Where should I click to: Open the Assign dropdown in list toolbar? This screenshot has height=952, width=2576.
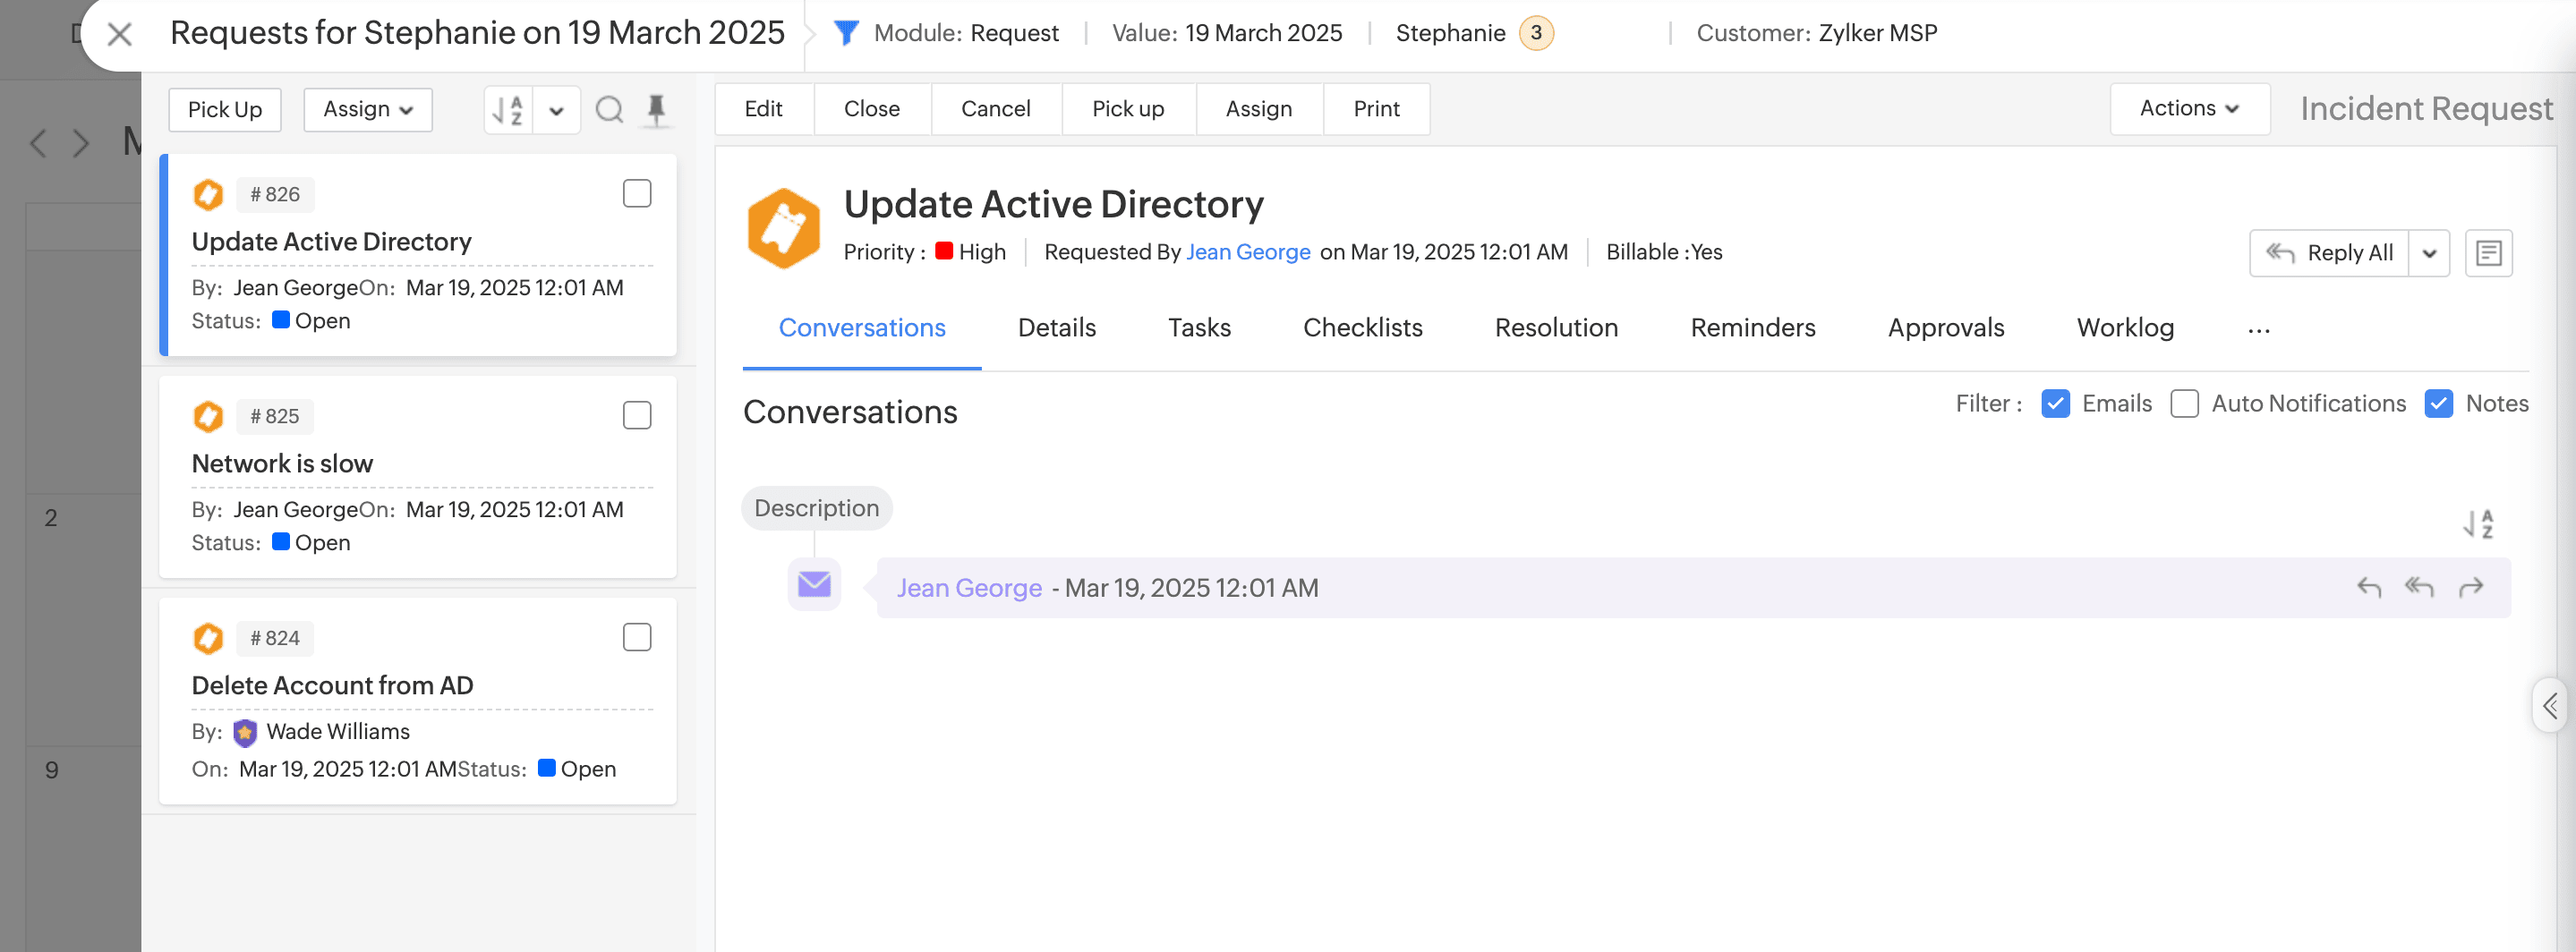[x=367, y=109]
